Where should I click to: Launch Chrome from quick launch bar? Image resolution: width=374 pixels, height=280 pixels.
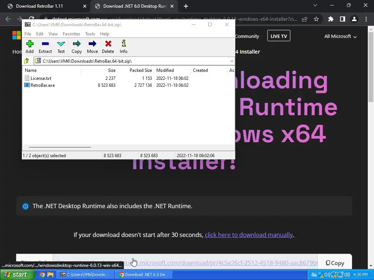42,275
